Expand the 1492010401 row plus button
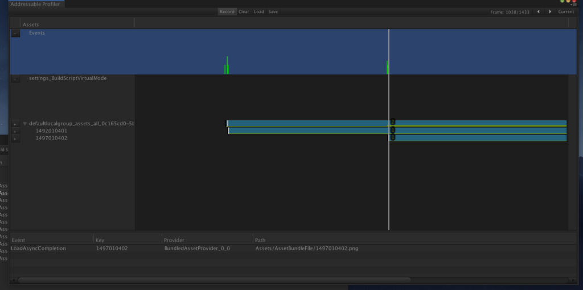The width and height of the screenshot is (583, 290). click(x=15, y=131)
